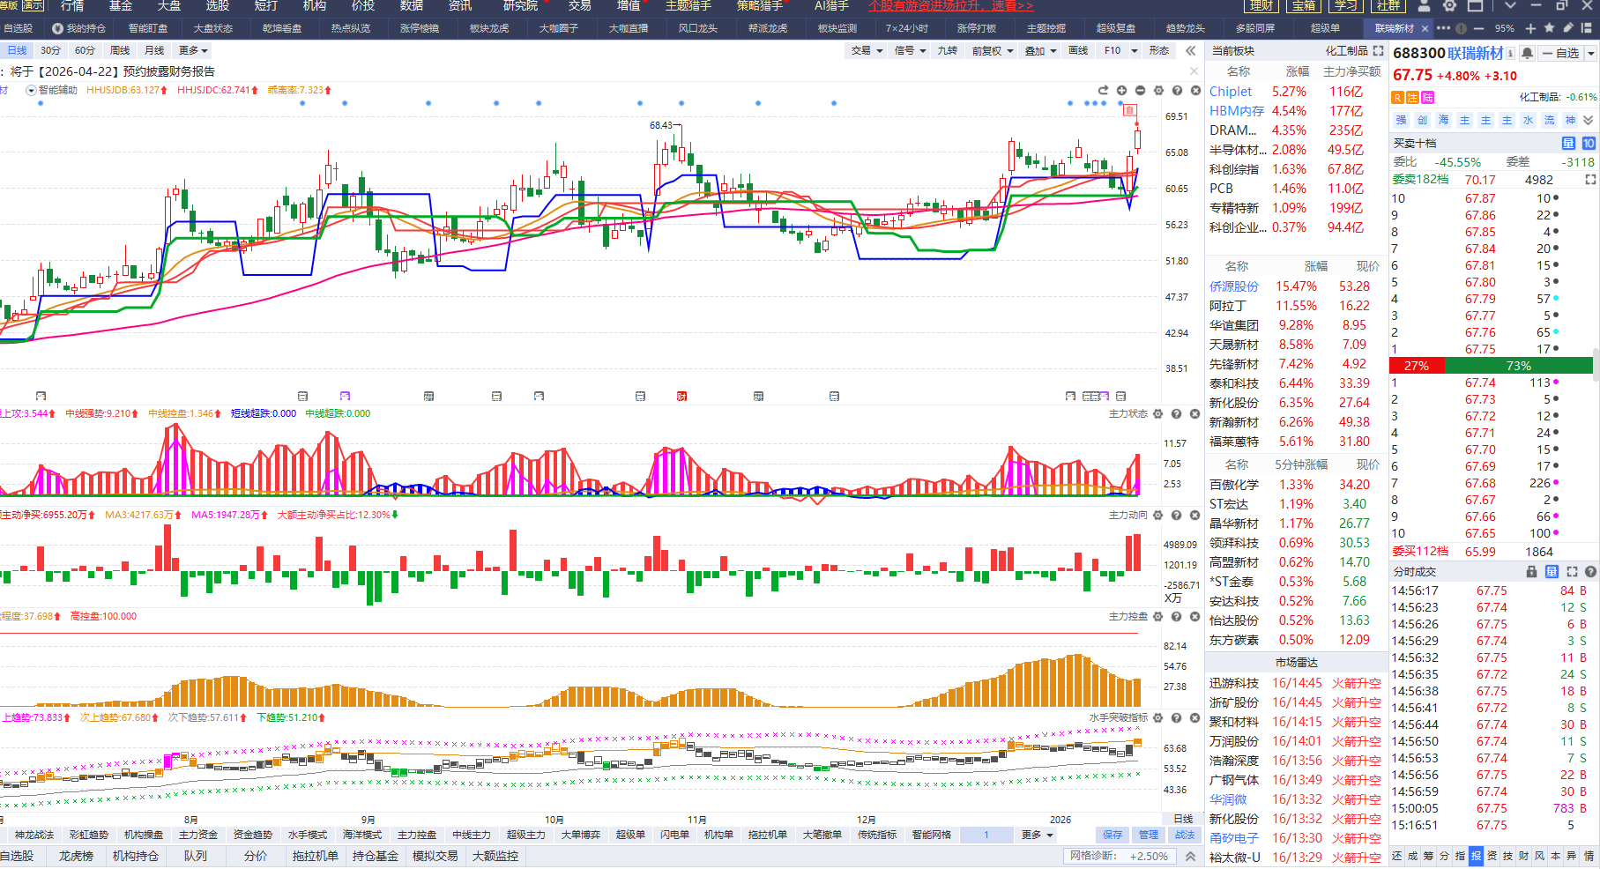Click the Chiplet sector link
This screenshot has width=1600, height=869.
1230,92
